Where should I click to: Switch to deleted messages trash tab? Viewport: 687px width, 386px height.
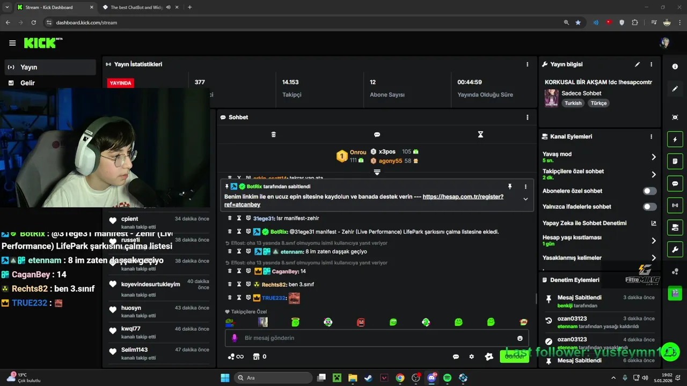(273, 135)
